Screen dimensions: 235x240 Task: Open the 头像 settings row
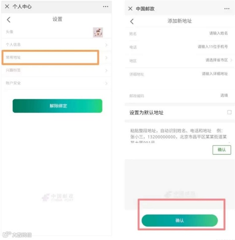pyautogui.click(x=56, y=32)
